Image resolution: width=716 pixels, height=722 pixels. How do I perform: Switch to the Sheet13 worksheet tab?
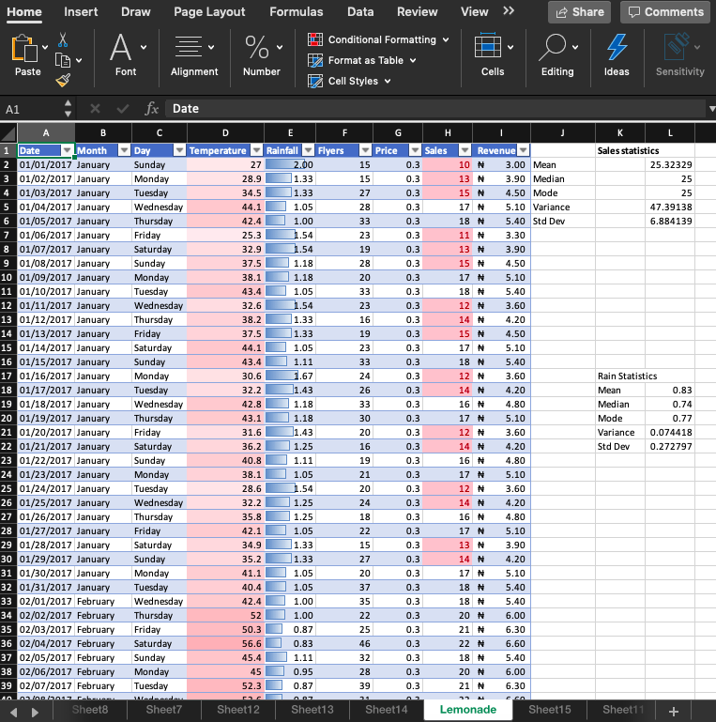click(312, 710)
